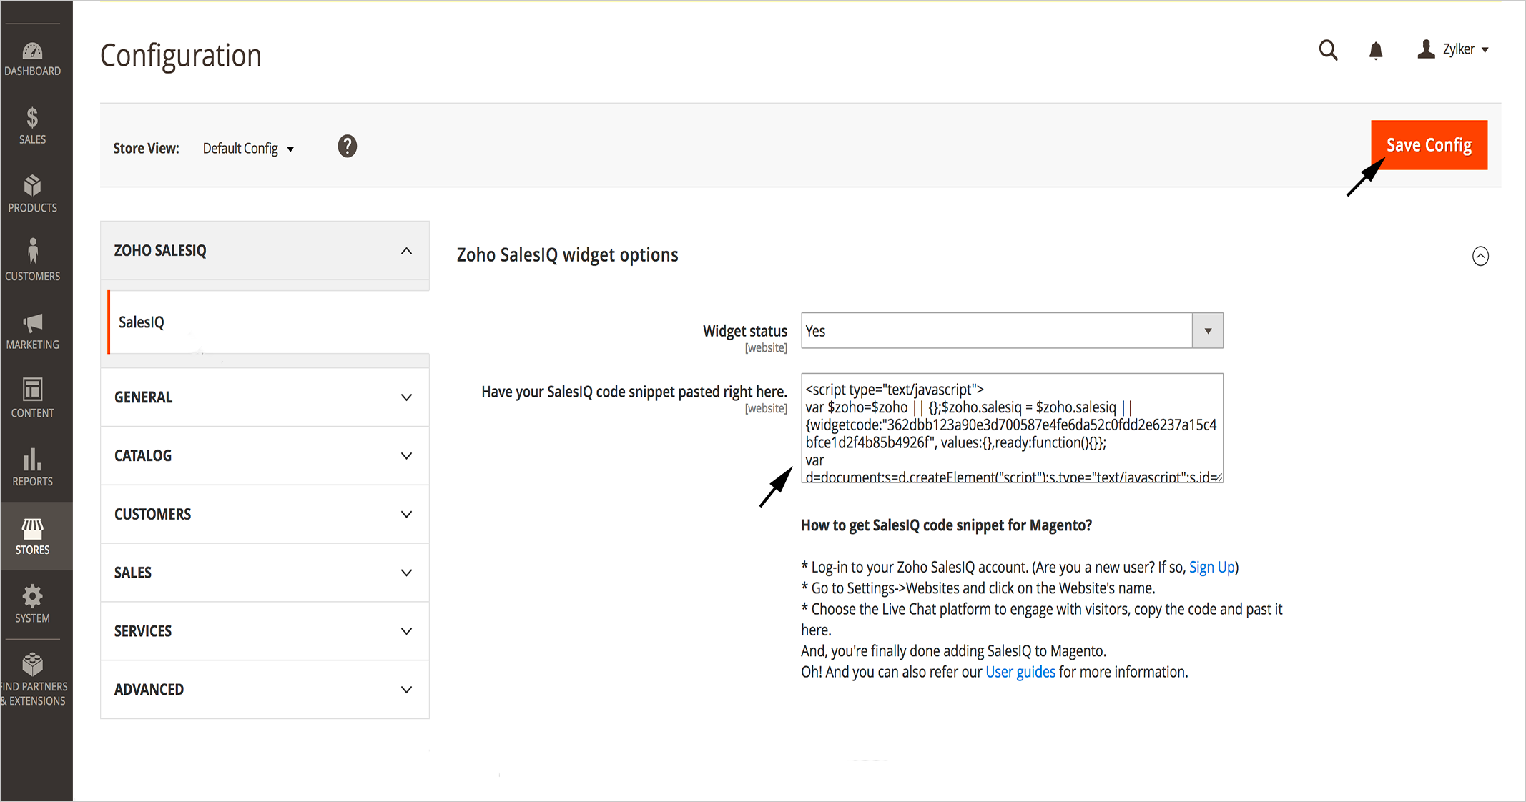This screenshot has width=1526, height=802.
Task: Expand the Catalog configuration section
Action: 265,456
